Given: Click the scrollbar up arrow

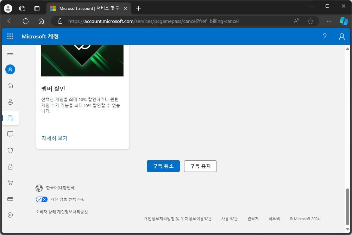Looking at the screenshot, I should click(347, 49).
